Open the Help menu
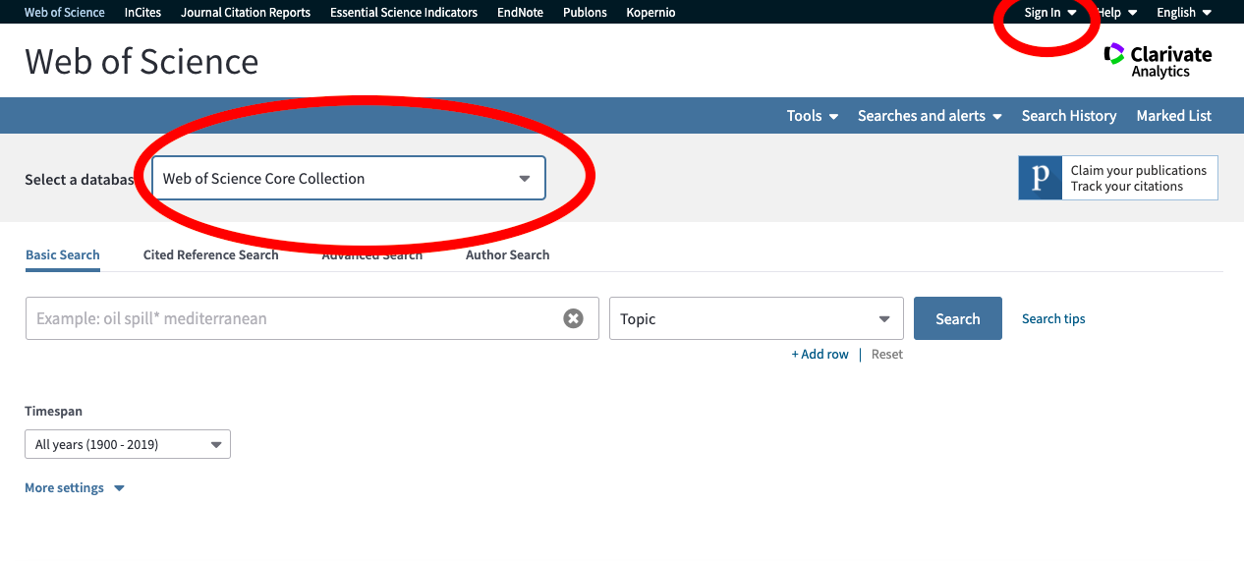Image resolution: width=1244 pixels, height=561 pixels. pyautogui.click(x=1116, y=13)
